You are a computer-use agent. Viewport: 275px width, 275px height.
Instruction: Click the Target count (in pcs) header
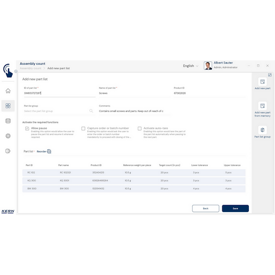pos(169,165)
